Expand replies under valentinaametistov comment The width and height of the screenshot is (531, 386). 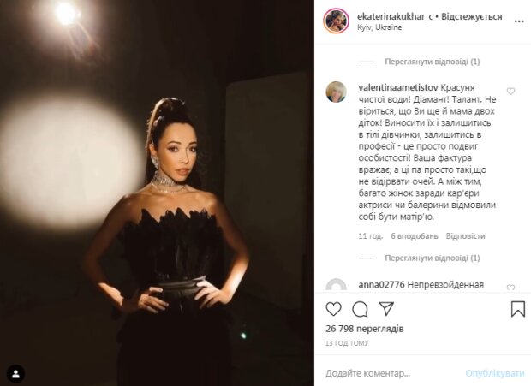(433, 258)
